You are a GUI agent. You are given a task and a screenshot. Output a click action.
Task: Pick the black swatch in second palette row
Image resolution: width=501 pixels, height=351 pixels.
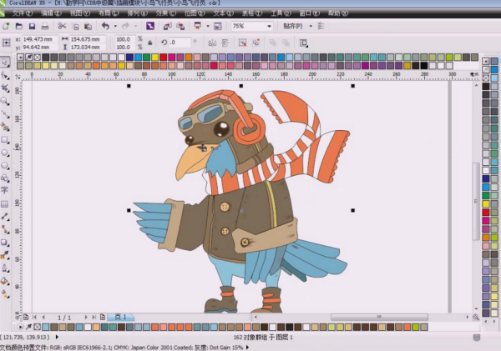point(424,66)
